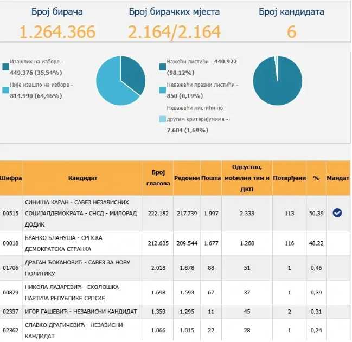Screen dimensions: 352x342
Task: Select the Неважећи празни листићи legend square
Action: point(163,89)
